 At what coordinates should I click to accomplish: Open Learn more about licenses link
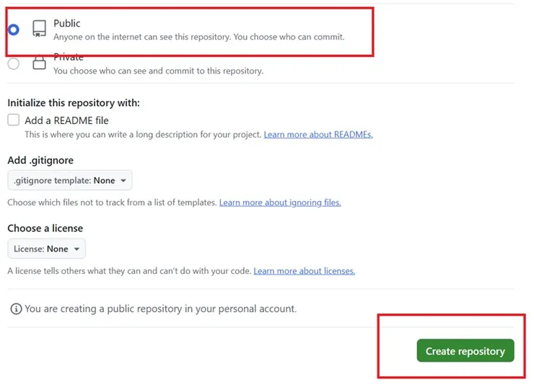(x=304, y=271)
